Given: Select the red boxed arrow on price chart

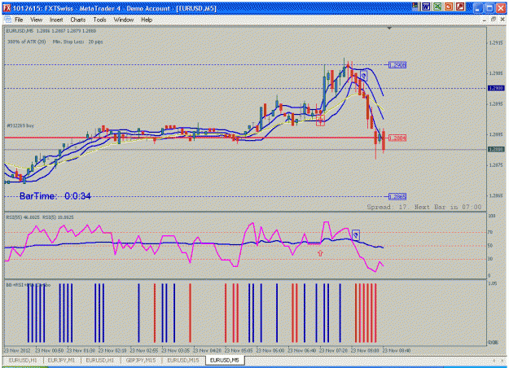Looking at the screenshot, I should pos(320,120).
